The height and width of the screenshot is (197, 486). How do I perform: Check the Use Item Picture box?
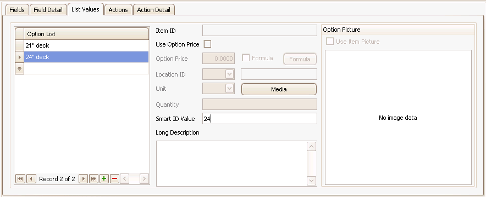pyautogui.click(x=330, y=41)
